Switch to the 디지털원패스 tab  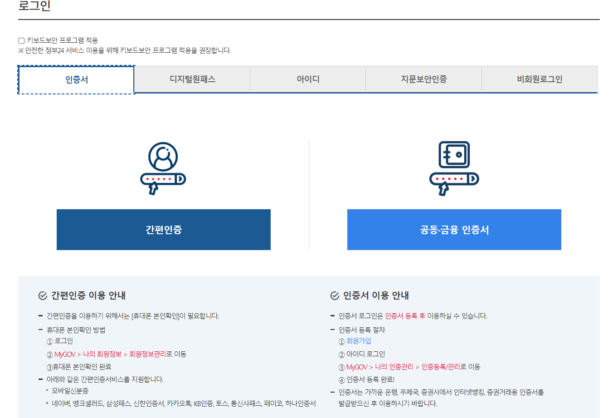click(192, 79)
